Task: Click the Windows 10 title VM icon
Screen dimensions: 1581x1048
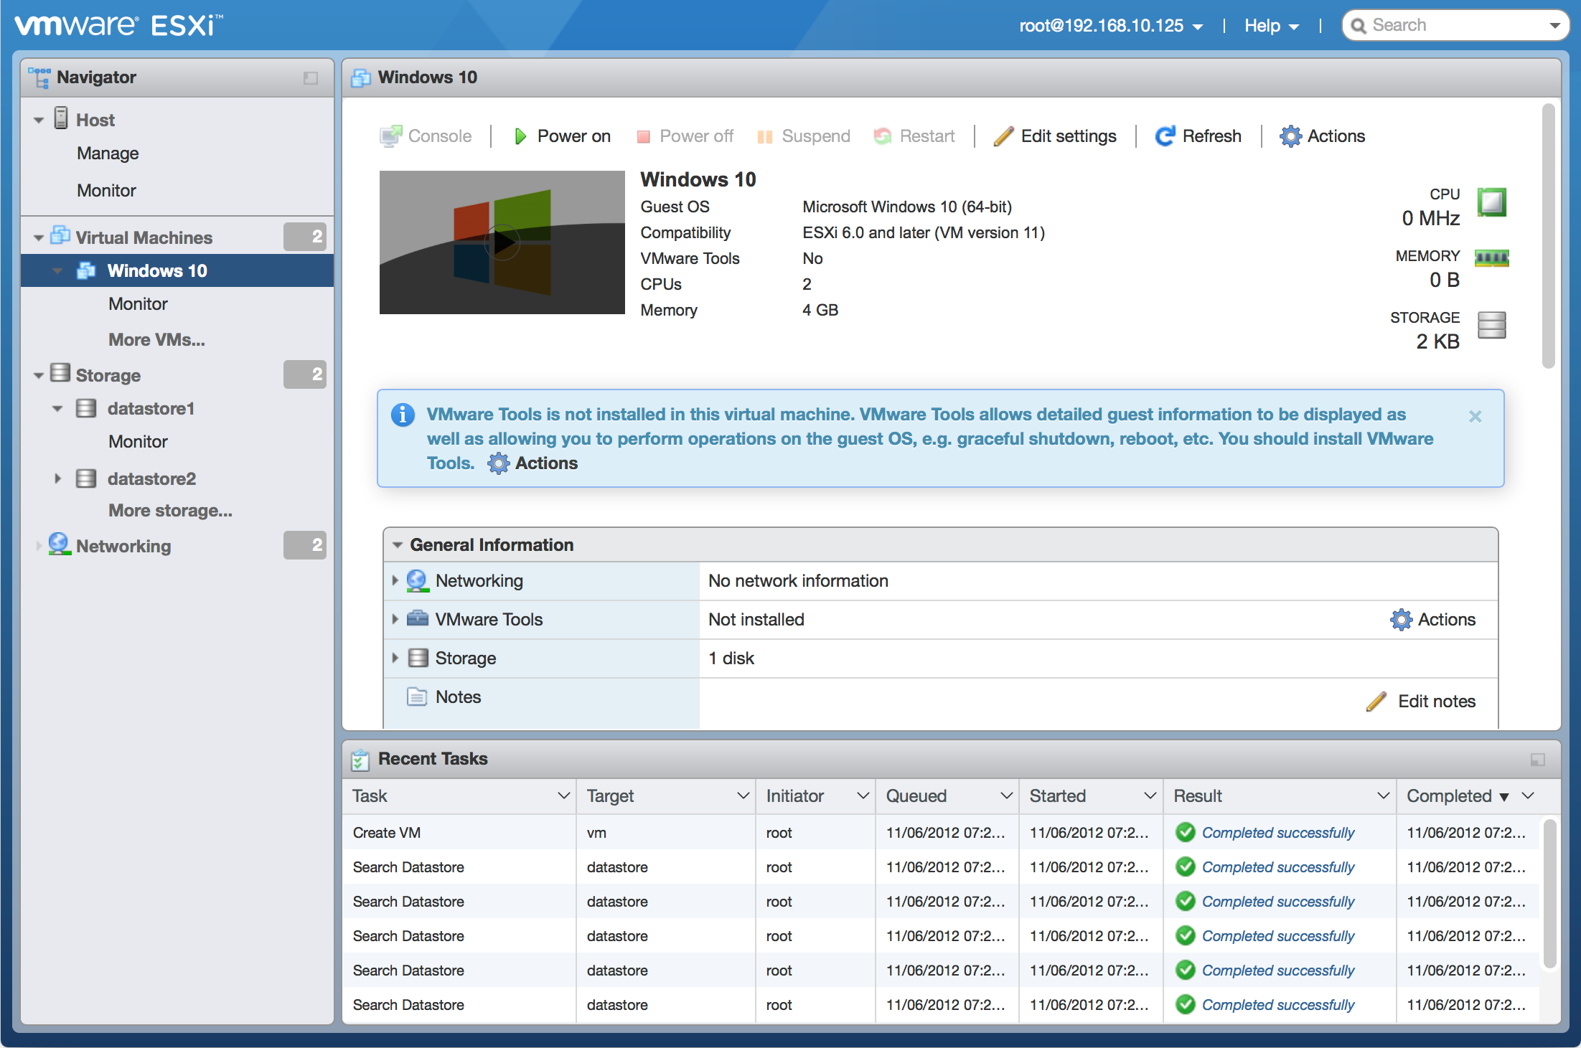Action: (x=360, y=77)
